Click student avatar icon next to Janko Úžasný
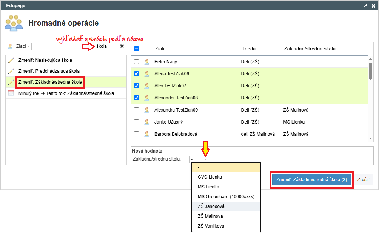The image size is (379, 237). point(147,122)
